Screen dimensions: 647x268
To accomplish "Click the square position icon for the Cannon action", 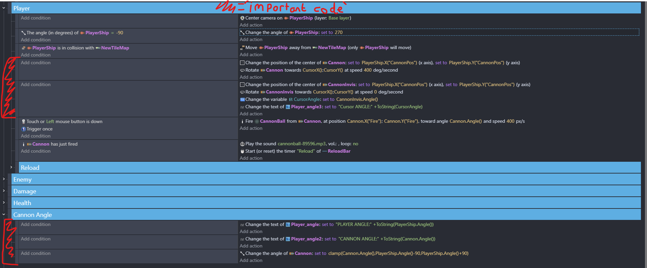I will tap(242, 63).
